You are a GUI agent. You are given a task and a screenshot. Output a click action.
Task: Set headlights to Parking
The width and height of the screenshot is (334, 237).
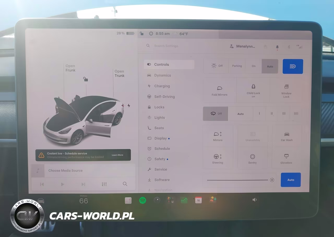237,66
